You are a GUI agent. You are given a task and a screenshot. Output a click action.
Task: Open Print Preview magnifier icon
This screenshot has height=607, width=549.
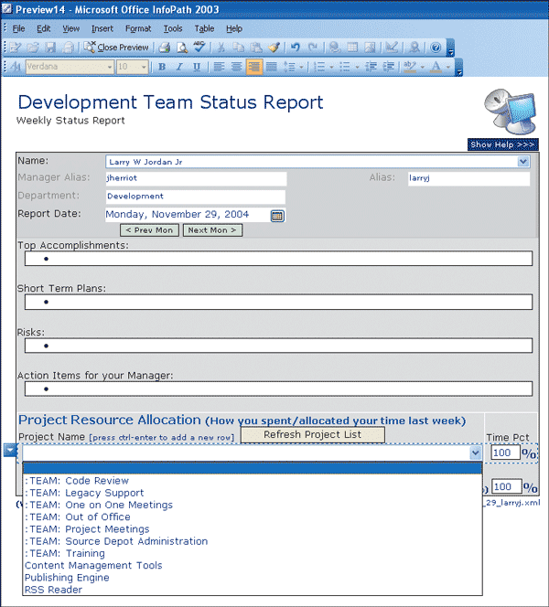[182, 48]
